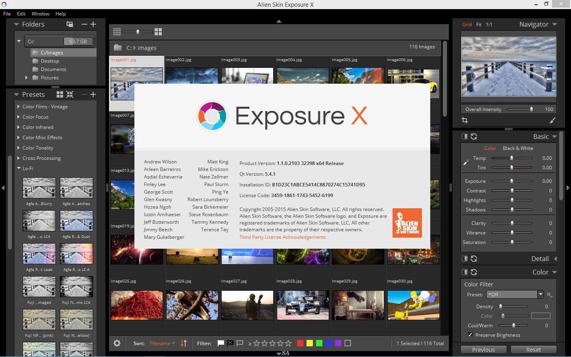Screen dimensions: 571x357
Task: Click the Alien Skin Software orange logo
Action: 407,223
